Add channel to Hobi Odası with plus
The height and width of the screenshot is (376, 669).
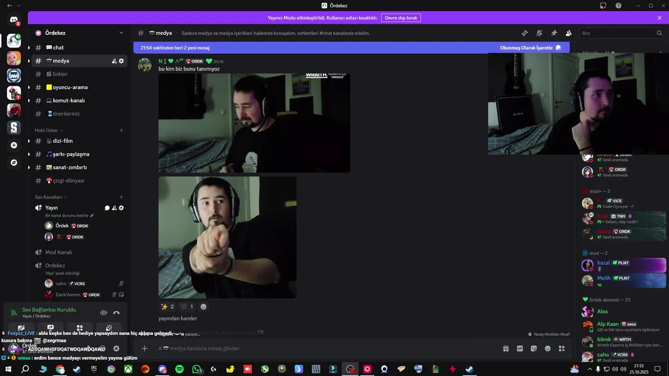[x=121, y=130]
